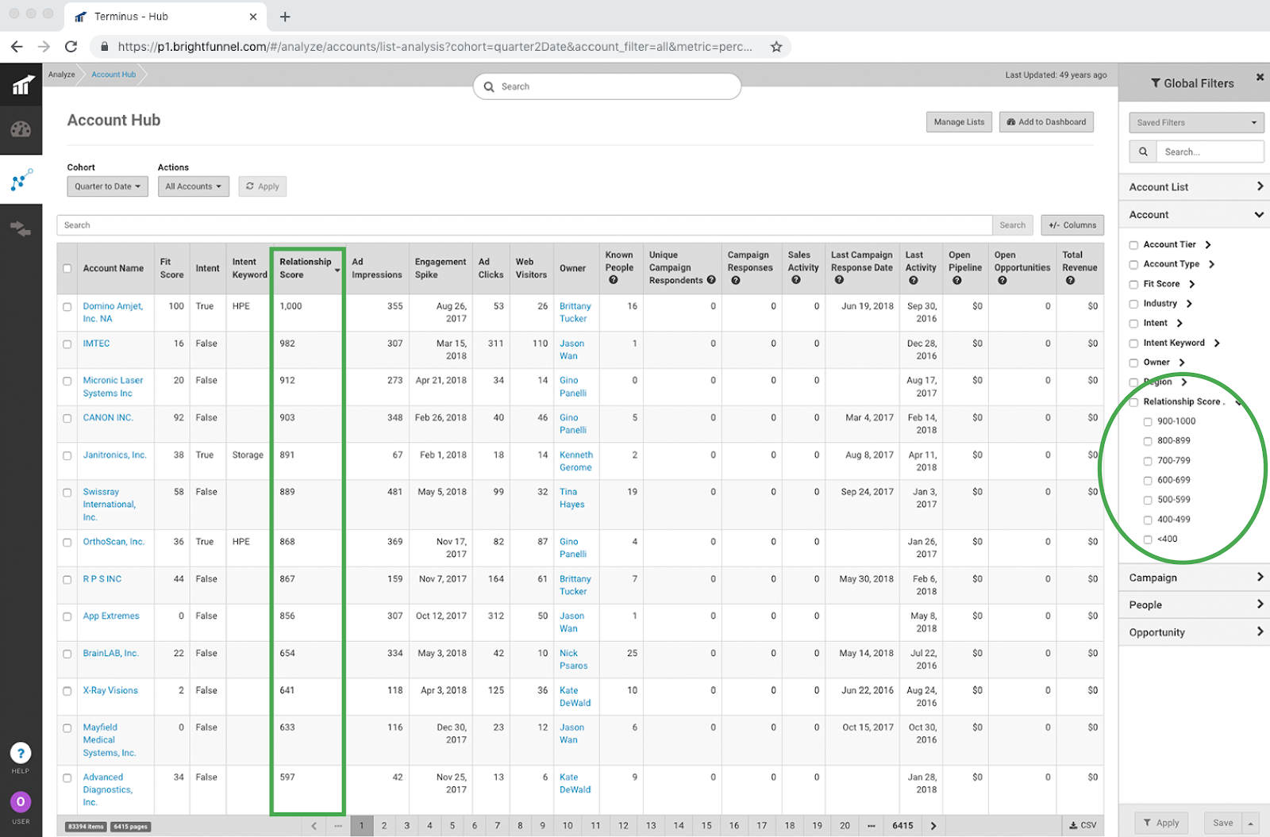The width and height of the screenshot is (1270, 837).
Task: Click the browser back arrow
Action: (17, 47)
